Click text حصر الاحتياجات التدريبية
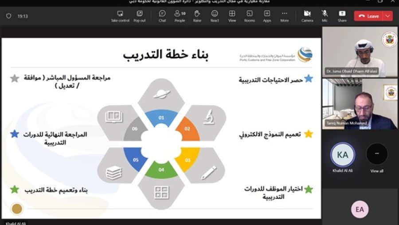The width and height of the screenshot is (399, 225). [270, 80]
